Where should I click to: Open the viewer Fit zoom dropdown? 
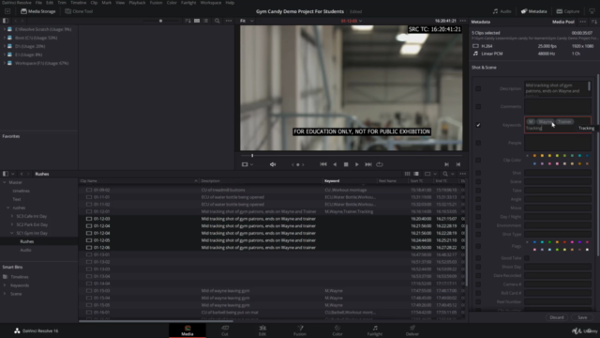247,21
